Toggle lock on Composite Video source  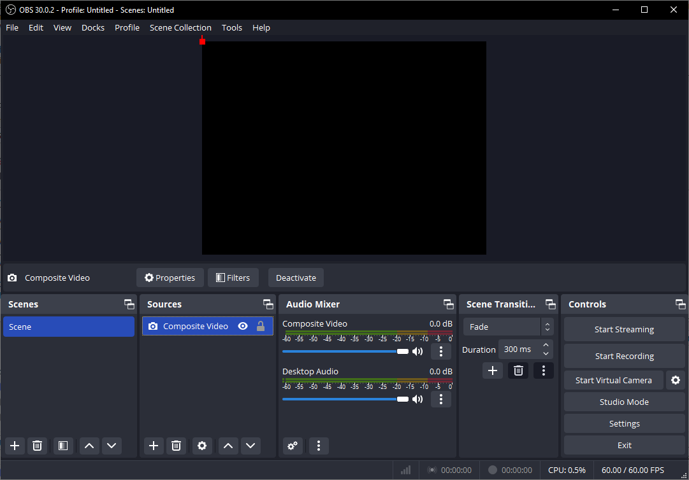tap(261, 327)
